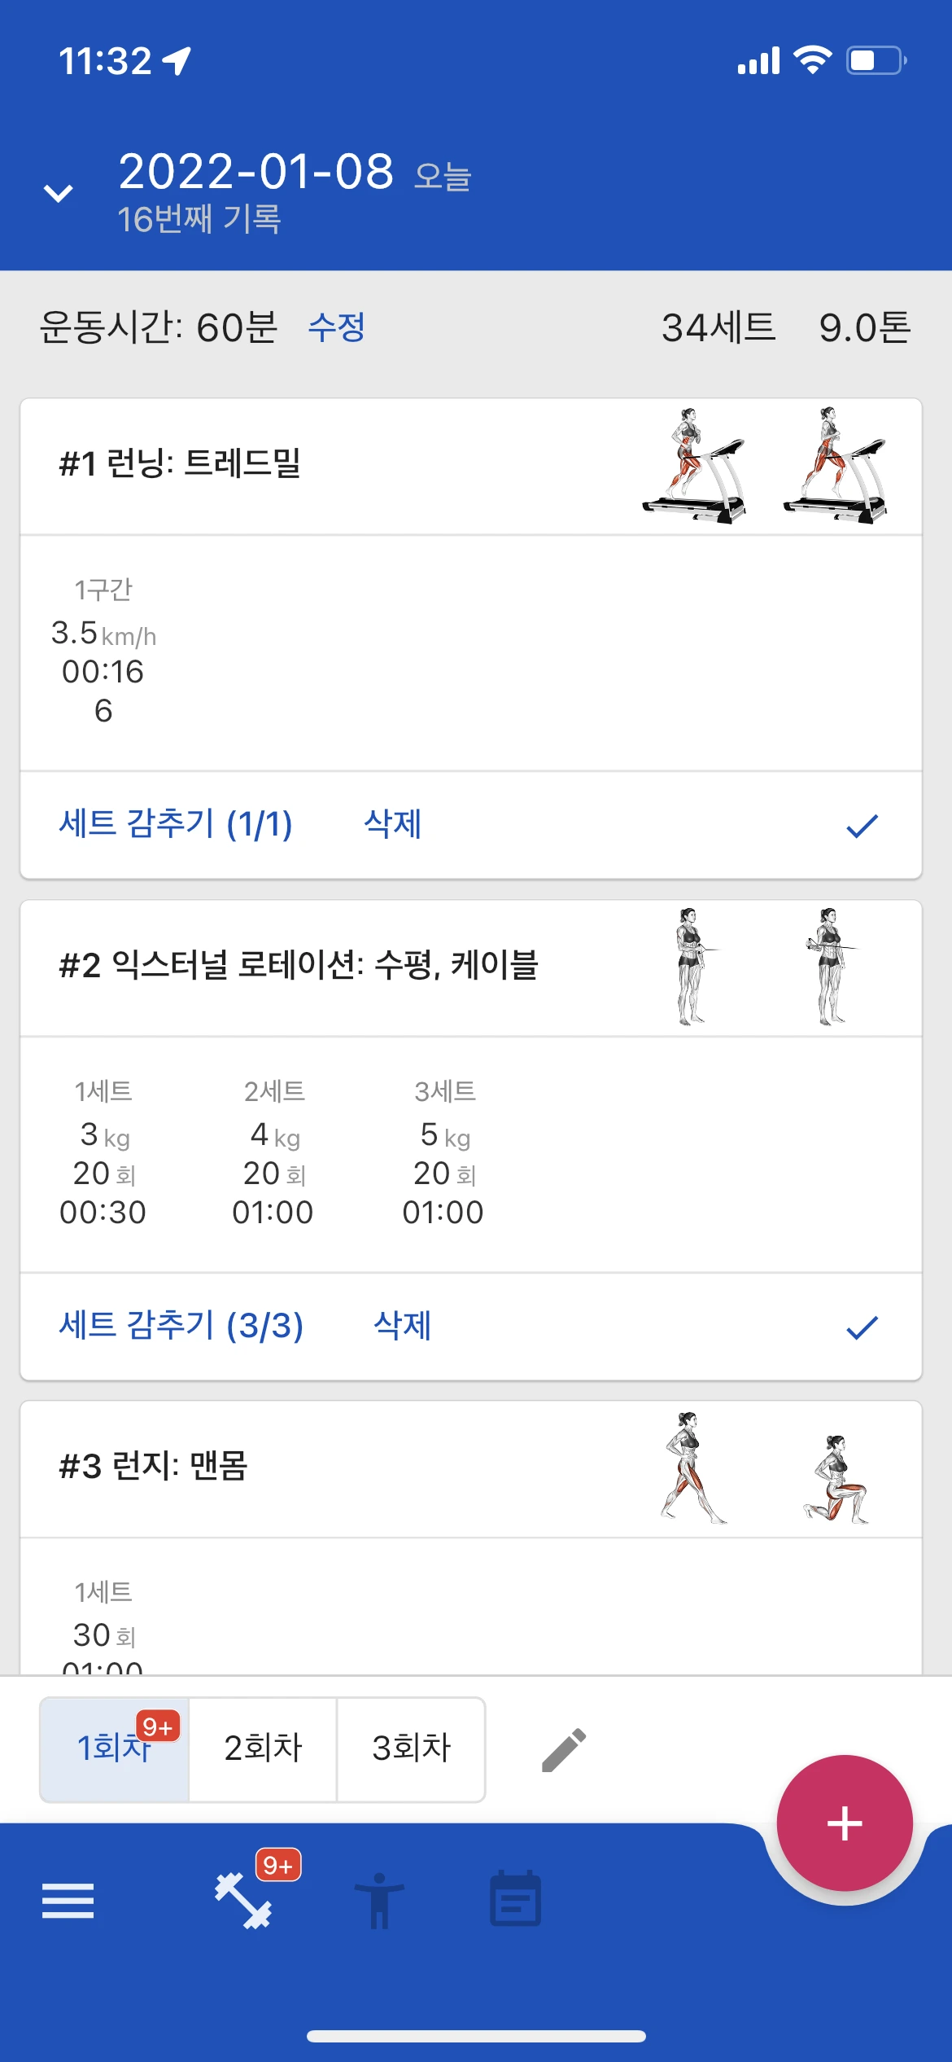This screenshot has width=952, height=2062.
Task: Expand the date chevron next to 2022-01-08
Action: pyautogui.click(x=58, y=193)
